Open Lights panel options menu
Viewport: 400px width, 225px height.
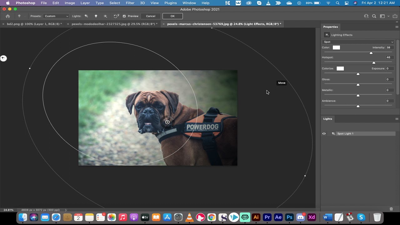pyautogui.click(x=397, y=119)
